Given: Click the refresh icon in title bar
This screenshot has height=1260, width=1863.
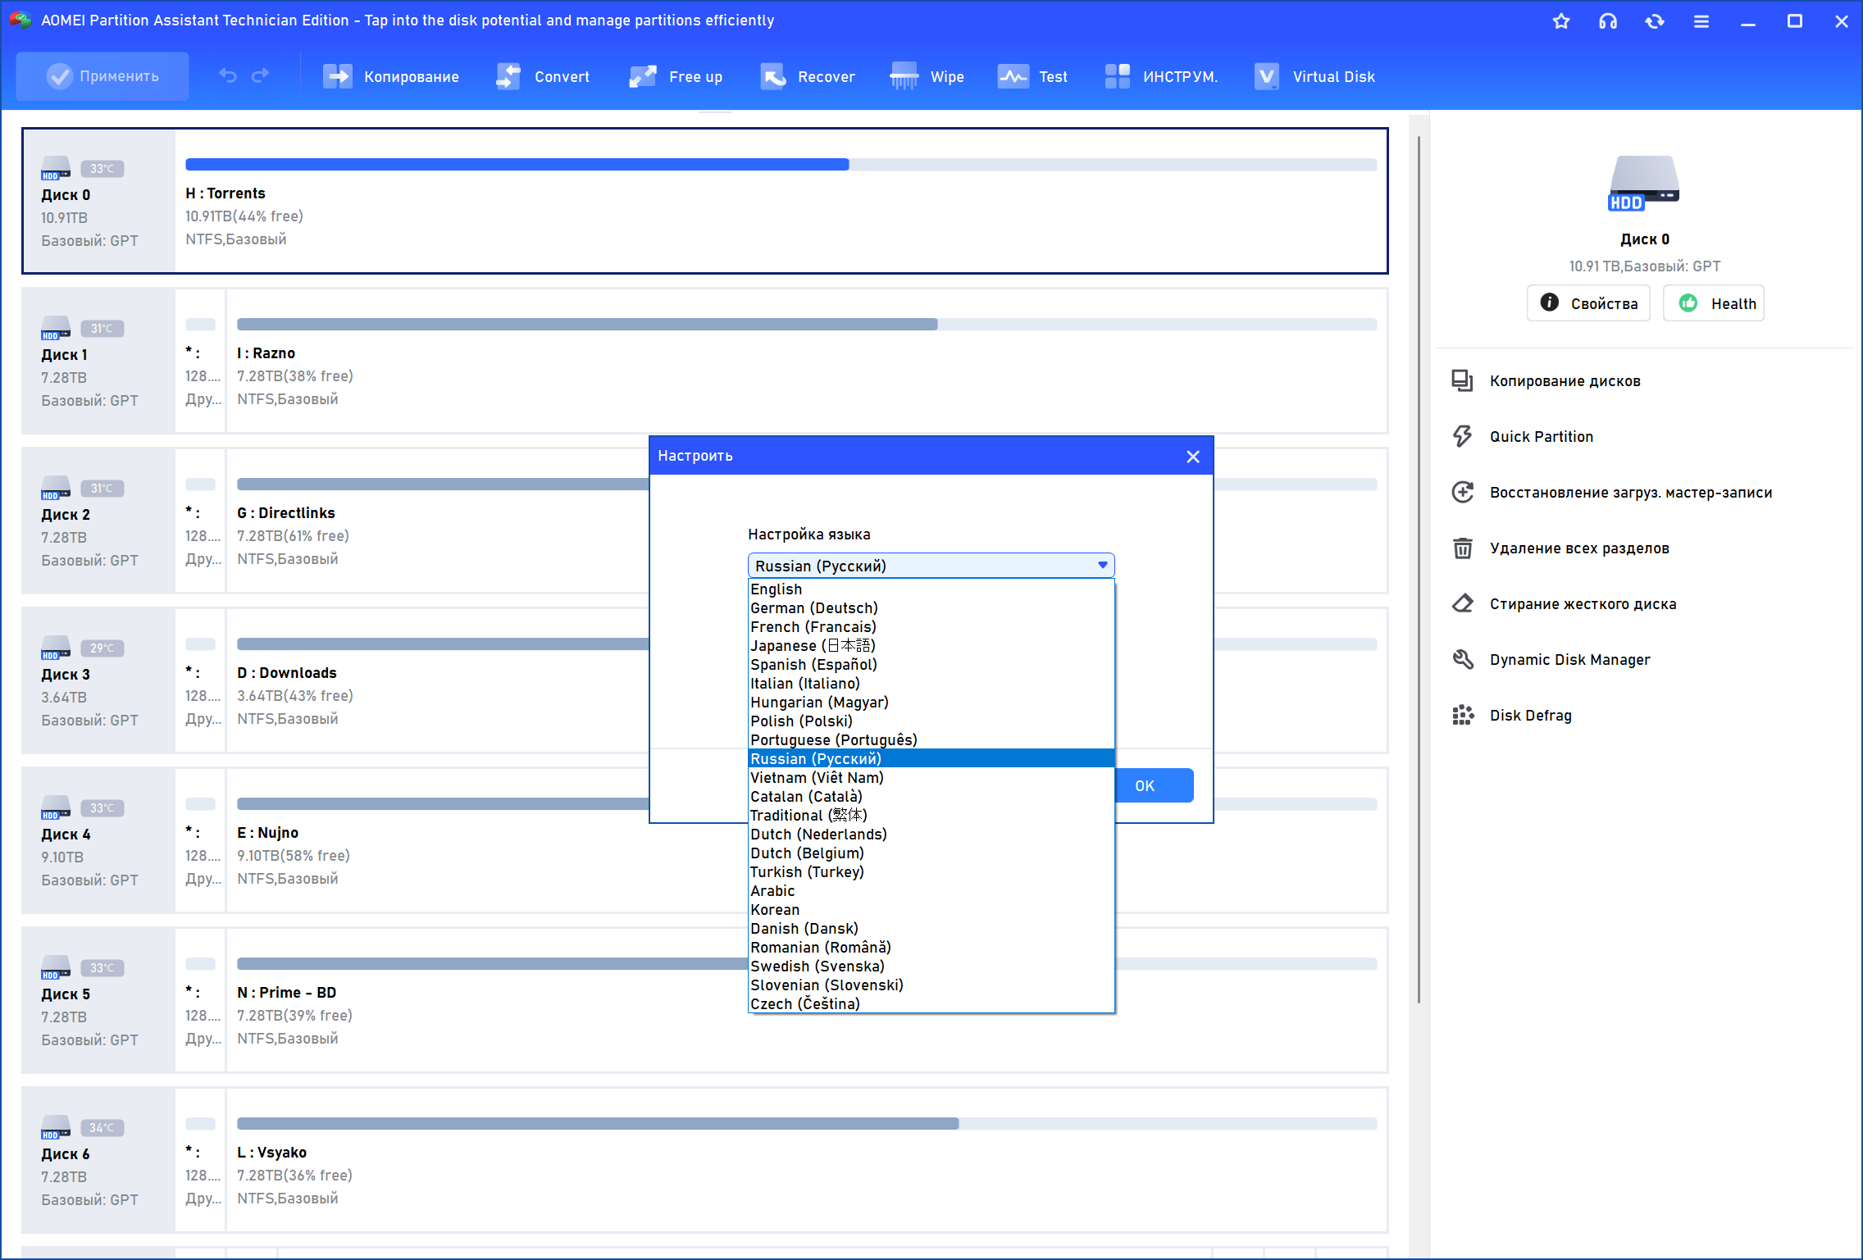Looking at the screenshot, I should [x=1654, y=21].
